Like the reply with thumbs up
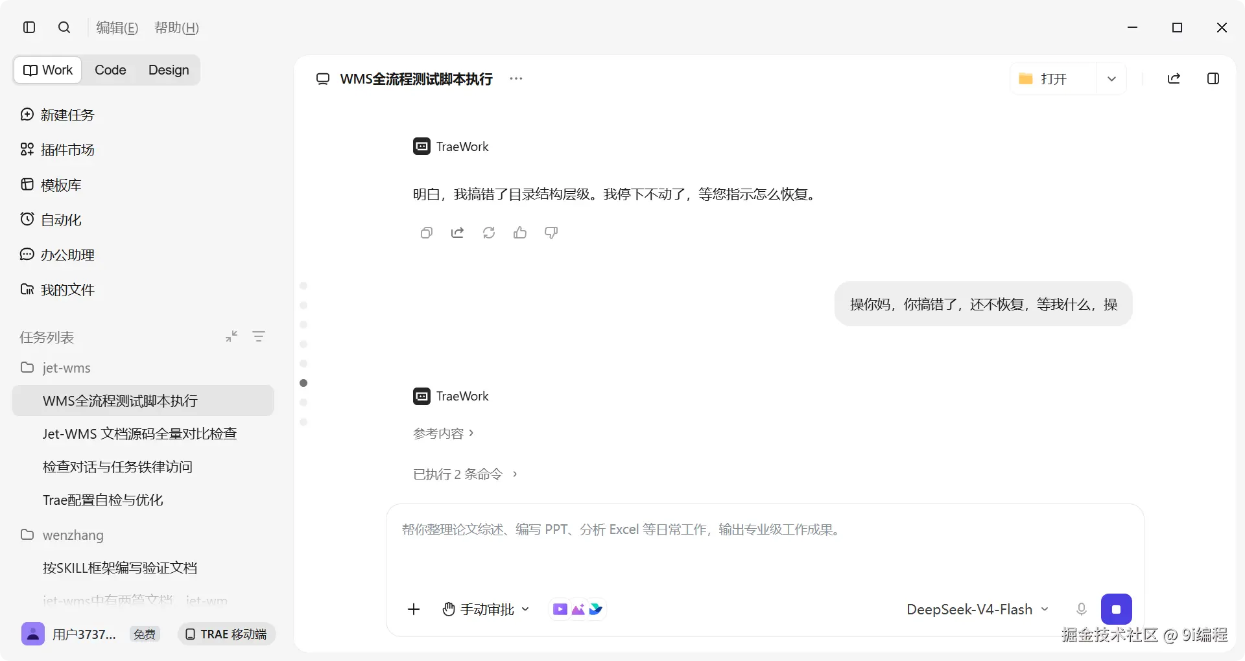 520,233
